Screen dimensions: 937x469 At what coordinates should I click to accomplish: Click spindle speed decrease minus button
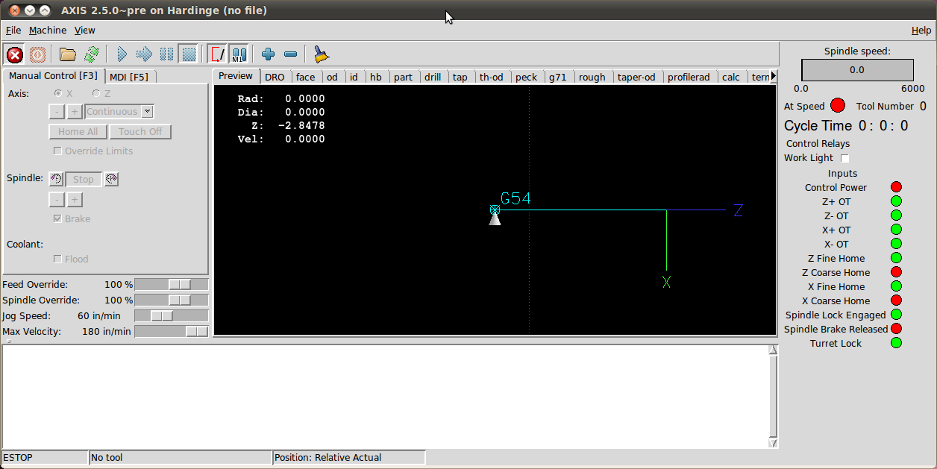[x=57, y=199]
